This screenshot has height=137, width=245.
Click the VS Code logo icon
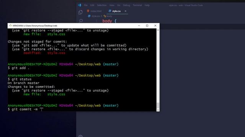(x=80, y=5)
